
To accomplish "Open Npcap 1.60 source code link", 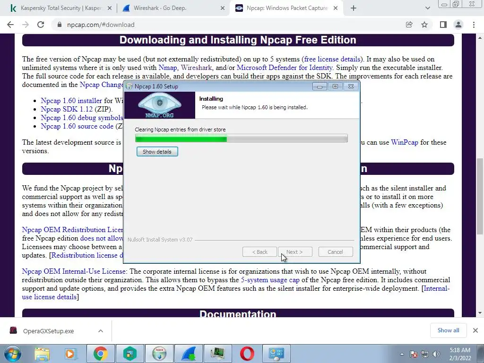I will (x=77, y=126).
